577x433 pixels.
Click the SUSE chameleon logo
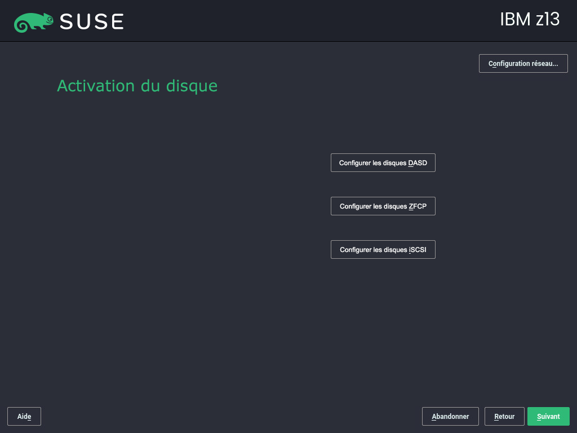click(x=33, y=22)
